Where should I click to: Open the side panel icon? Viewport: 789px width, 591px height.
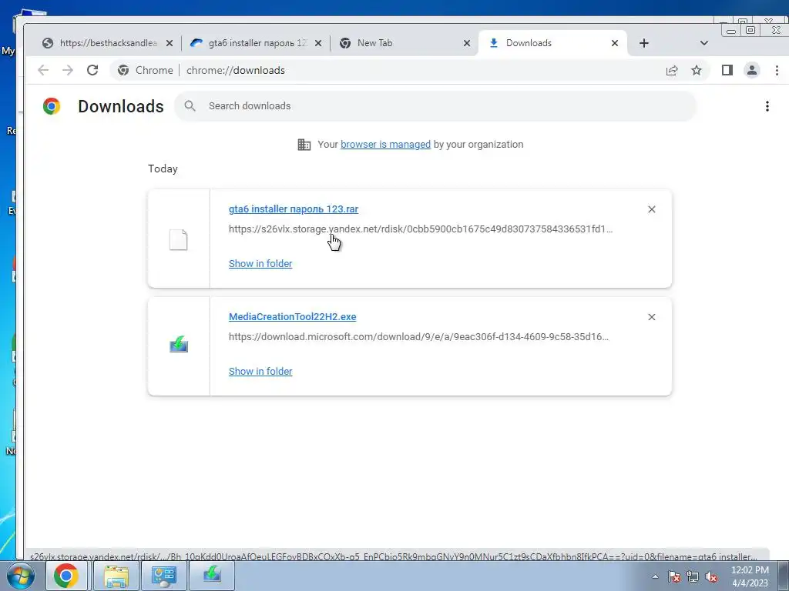click(x=727, y=70)
